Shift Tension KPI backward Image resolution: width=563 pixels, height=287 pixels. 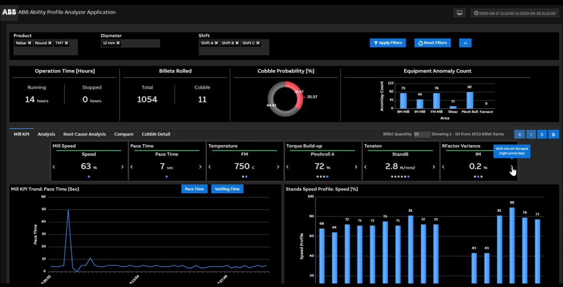(365, 167)
